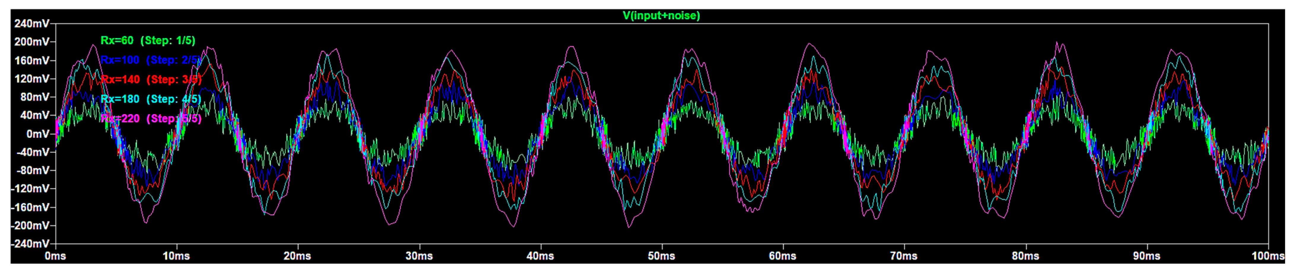Image resolution: width=1292 pixels, height=273 pixels.
Task: Click the 60ms time axis label
Action: click(783, 256)
